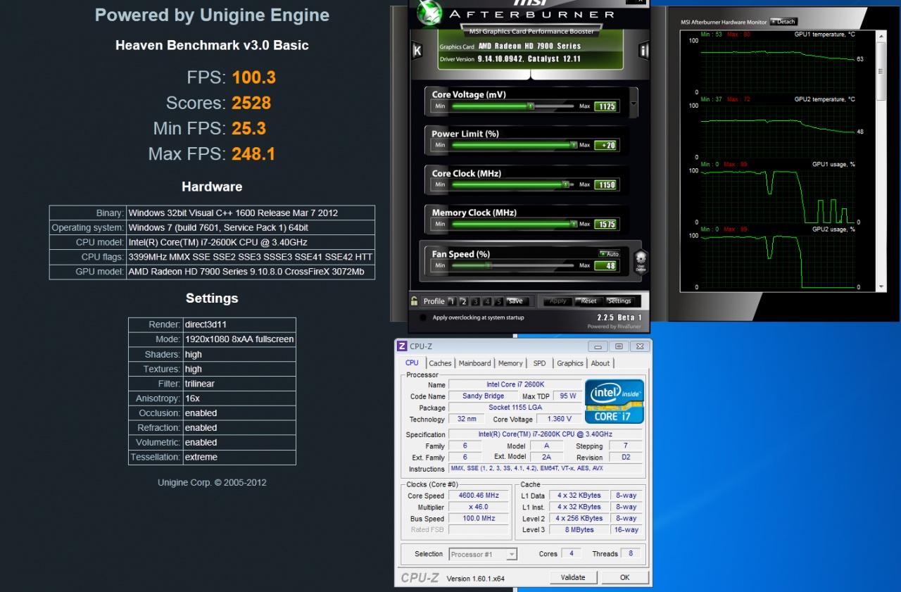
Task: Click the Core Clock value field 1150
Action: (x=605, y=184)
